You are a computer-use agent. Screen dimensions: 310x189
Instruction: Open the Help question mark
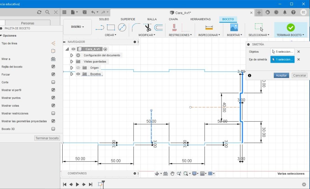click(x=293, y=12)
